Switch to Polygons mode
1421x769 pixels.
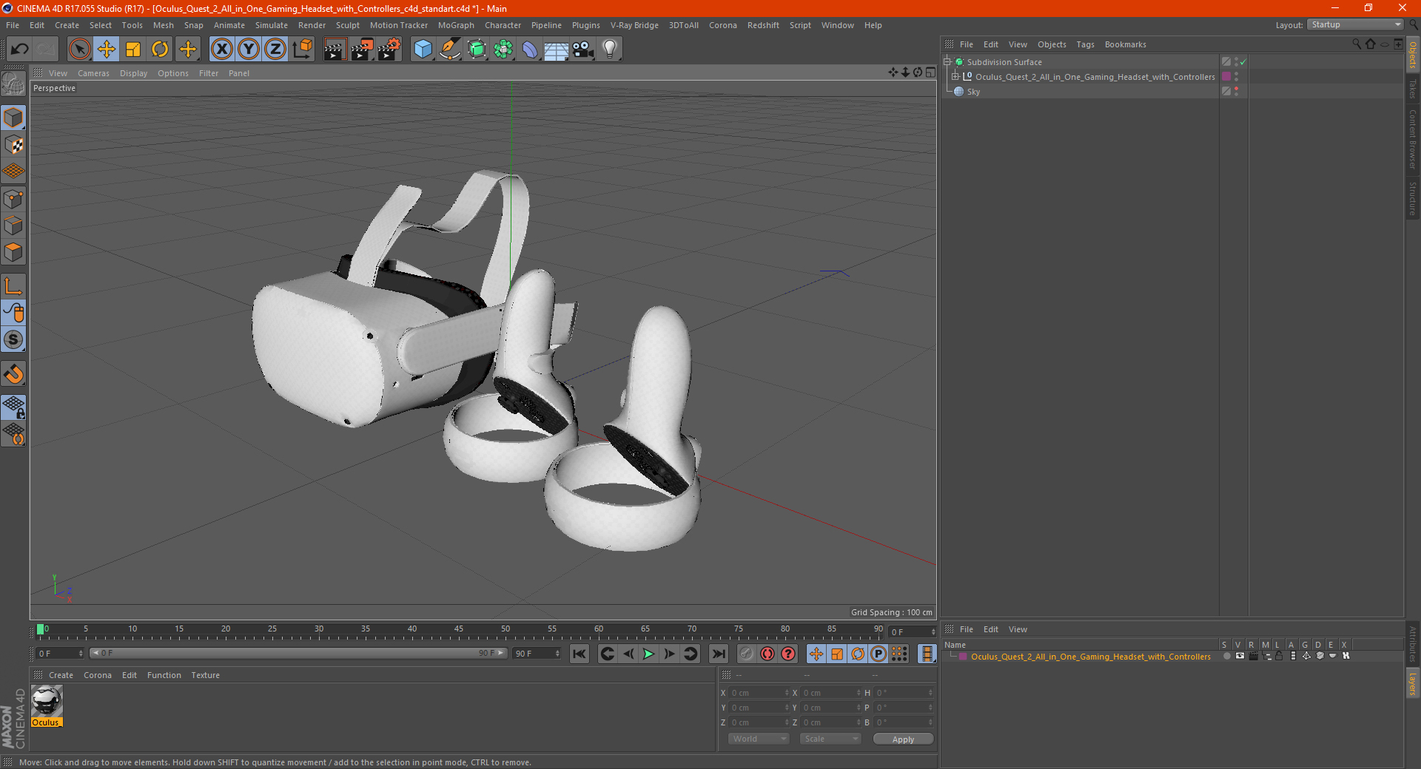(13, 252)
